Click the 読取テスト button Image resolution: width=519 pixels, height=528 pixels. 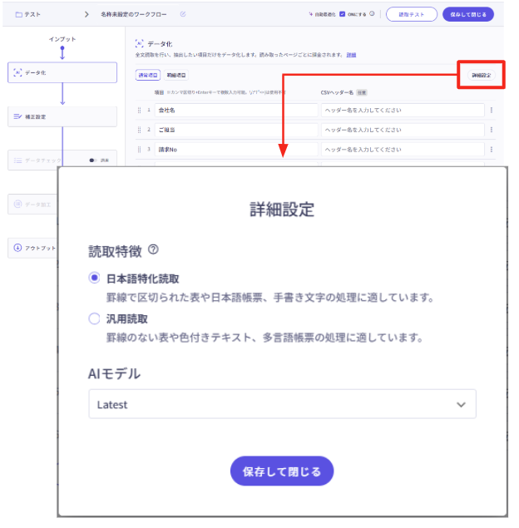[x=411, y=14]
